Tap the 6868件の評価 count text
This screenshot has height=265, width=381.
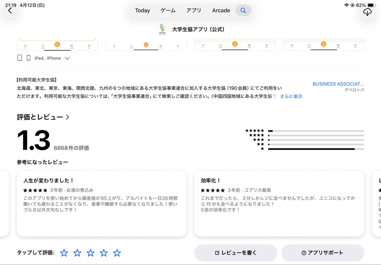(x=71, y=148)
